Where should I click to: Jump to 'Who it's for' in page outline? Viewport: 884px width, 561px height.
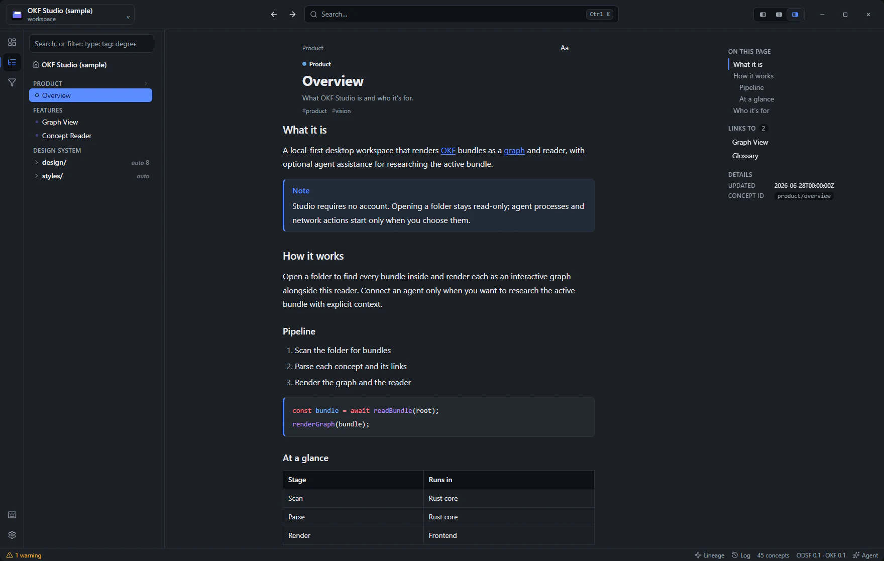[x=751, y=110]
